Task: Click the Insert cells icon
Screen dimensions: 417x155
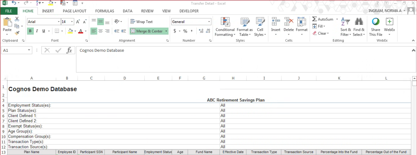Action: [x=276, y=22]
